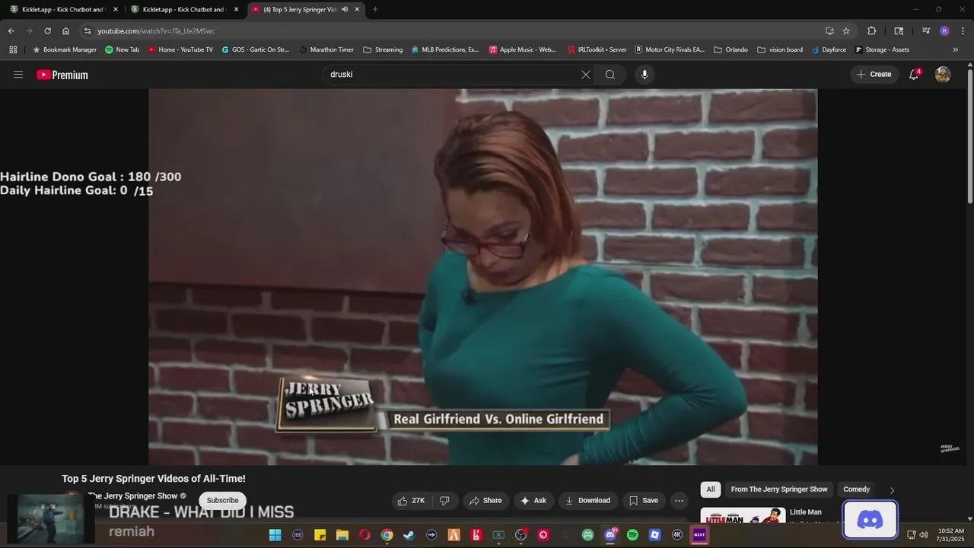The width and height of the screenshot is (974, 548).
Task: View site information icon in address bar
Action: point(88,31)
